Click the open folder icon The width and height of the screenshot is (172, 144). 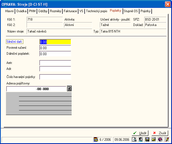coord(154,139)
